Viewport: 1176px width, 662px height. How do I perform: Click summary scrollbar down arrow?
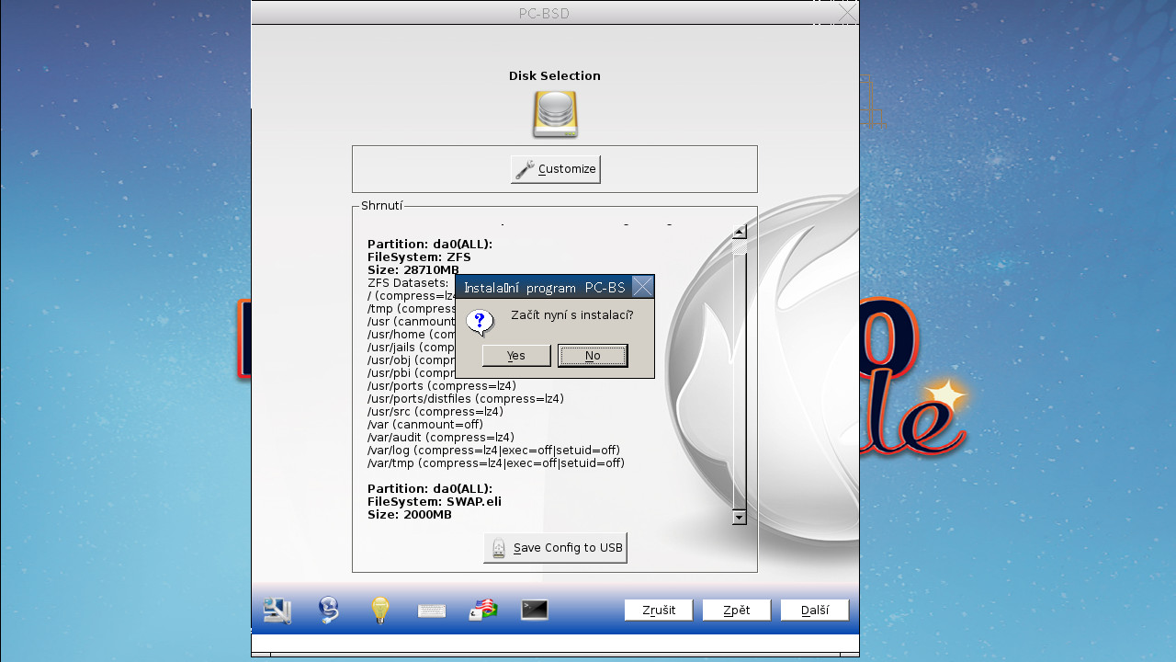click(740, 518)
